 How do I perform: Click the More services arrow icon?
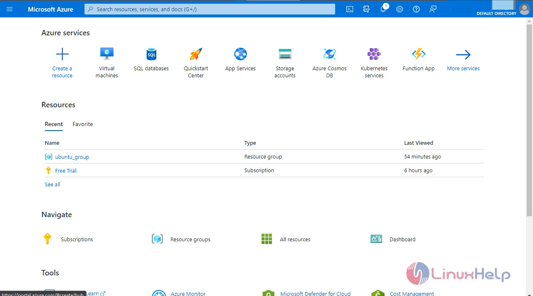[463, 55]
